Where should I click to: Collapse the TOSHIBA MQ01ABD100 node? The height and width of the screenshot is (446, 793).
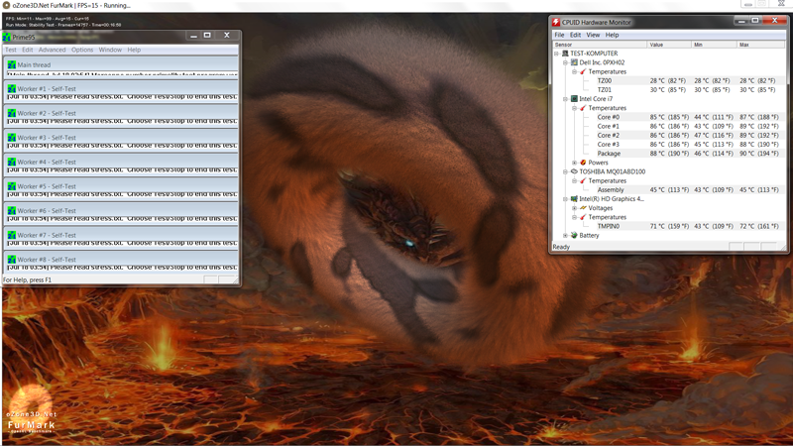(565, 171)
